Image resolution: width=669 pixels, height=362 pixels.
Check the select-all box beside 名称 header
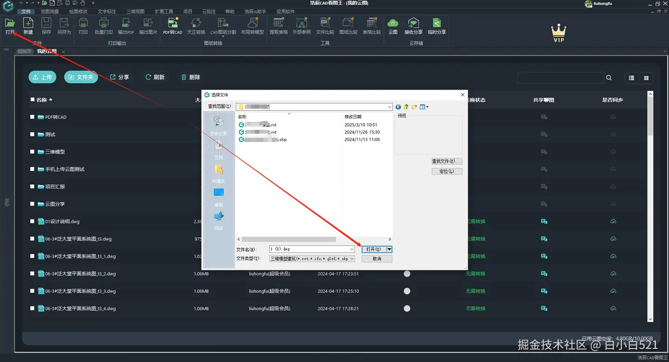pyautogui.click(x=33, y=100)
